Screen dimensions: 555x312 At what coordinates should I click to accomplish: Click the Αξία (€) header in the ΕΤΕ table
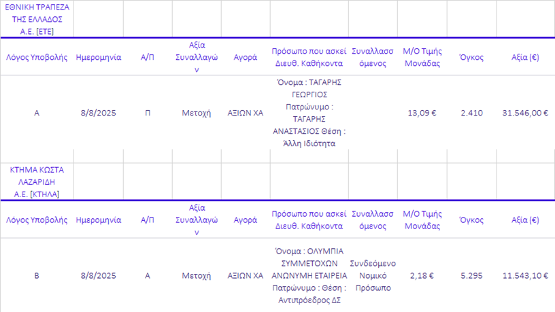pyautogui.click(x=525, y=57)
